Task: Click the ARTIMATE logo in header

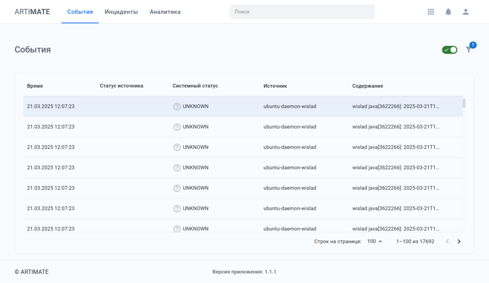Action: pos(32,12)
